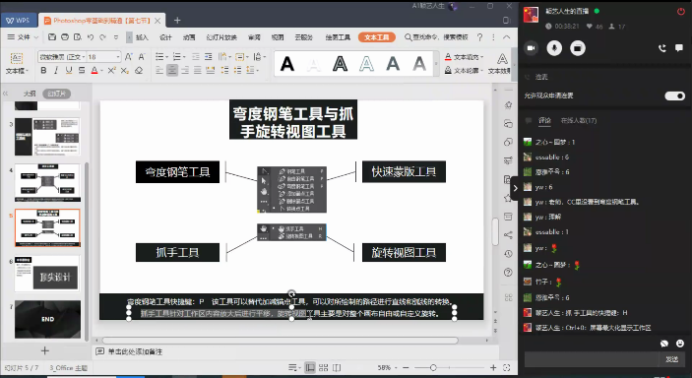Click the zoom slider handle
The width and height of the screenshot is (692, 378).
tap(433, 367)
